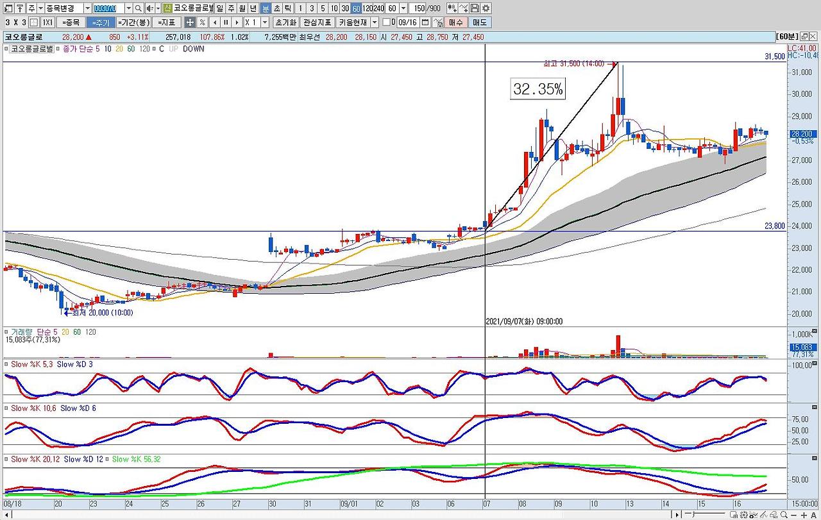Toggle the yearly 년 timeframe
Viewport: 821px width, 520px height.
pyautogui.click(x=253, y=8)
